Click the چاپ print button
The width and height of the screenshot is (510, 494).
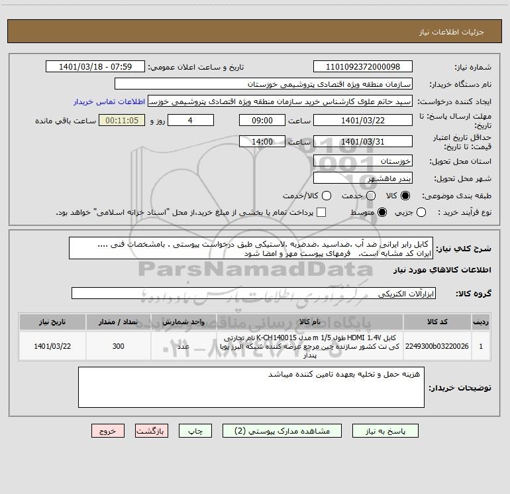195,431
